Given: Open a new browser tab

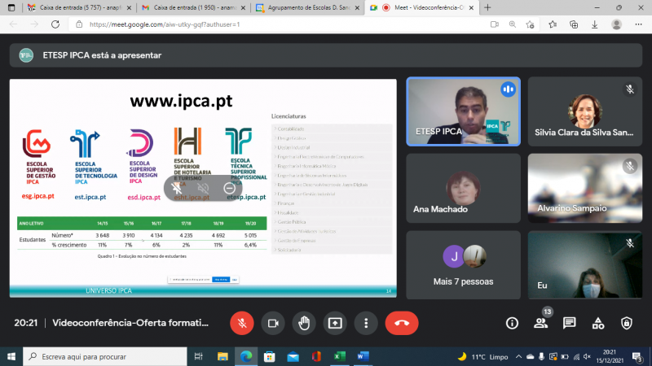Looking at the screenshot, I should [487, 7].
